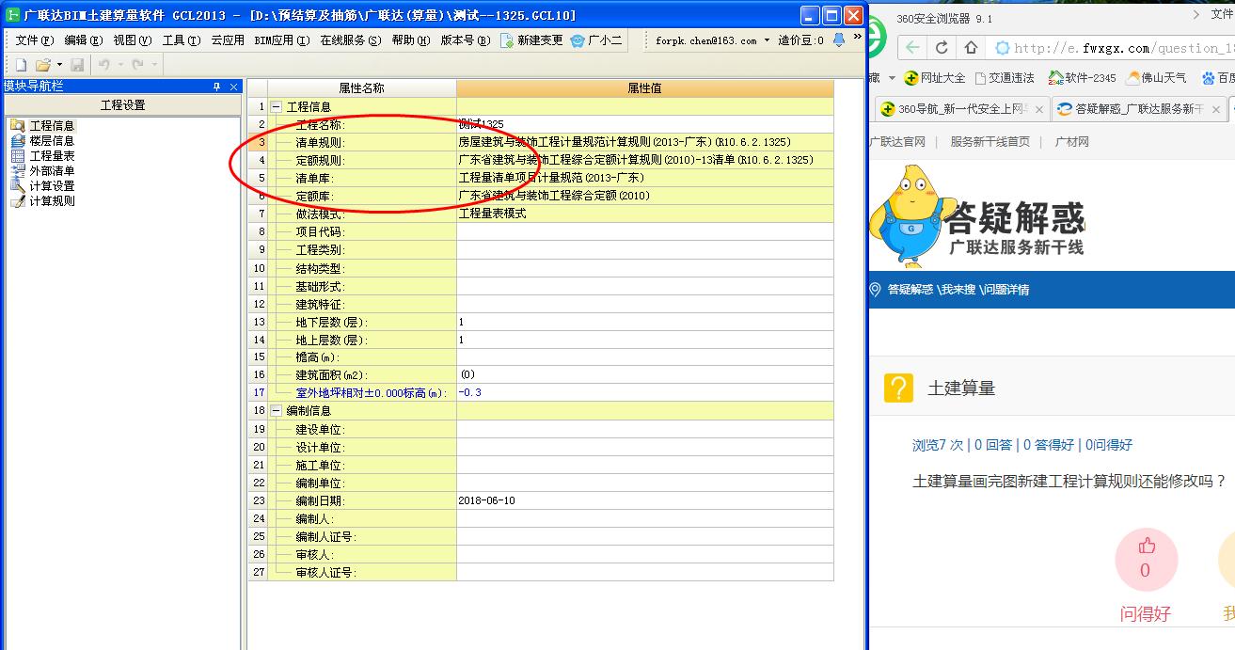Open the Undo history dropdown arrow
This screenshot has width=1235, height=650.
(x=119, y=65)
